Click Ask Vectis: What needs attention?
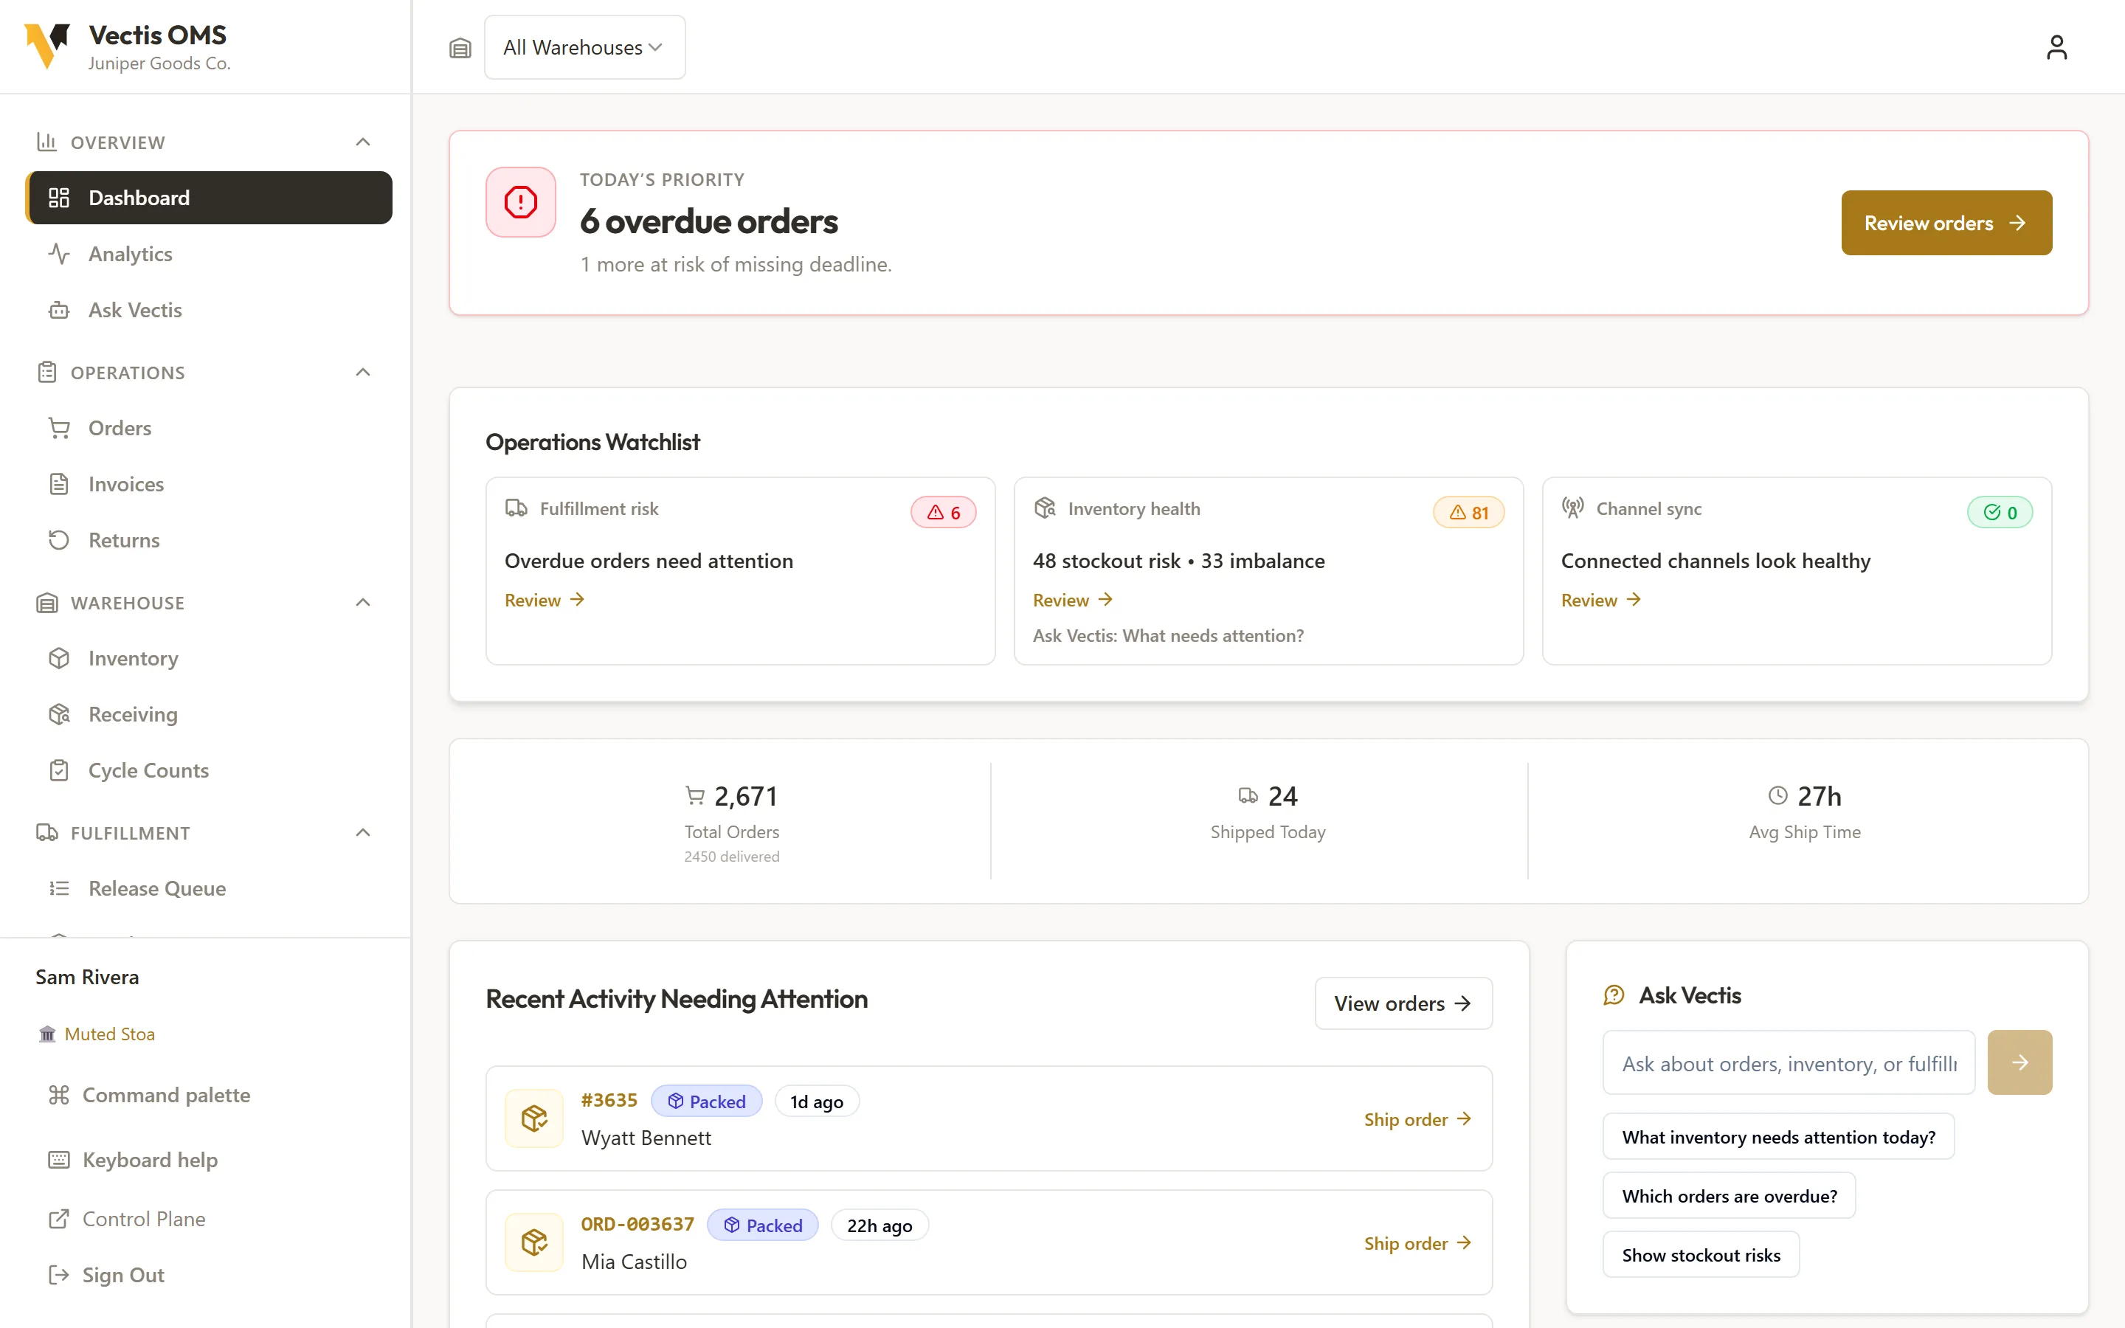The width and height of the screenshot is (2125, 1328). [x=1168, y=635]
